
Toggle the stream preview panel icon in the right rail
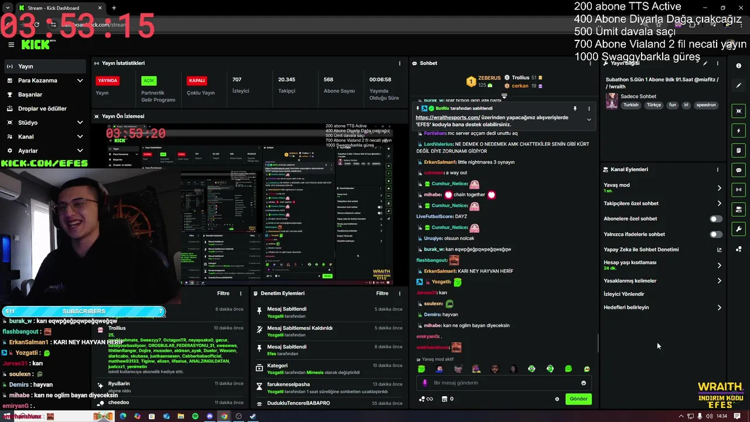(739, 111)
